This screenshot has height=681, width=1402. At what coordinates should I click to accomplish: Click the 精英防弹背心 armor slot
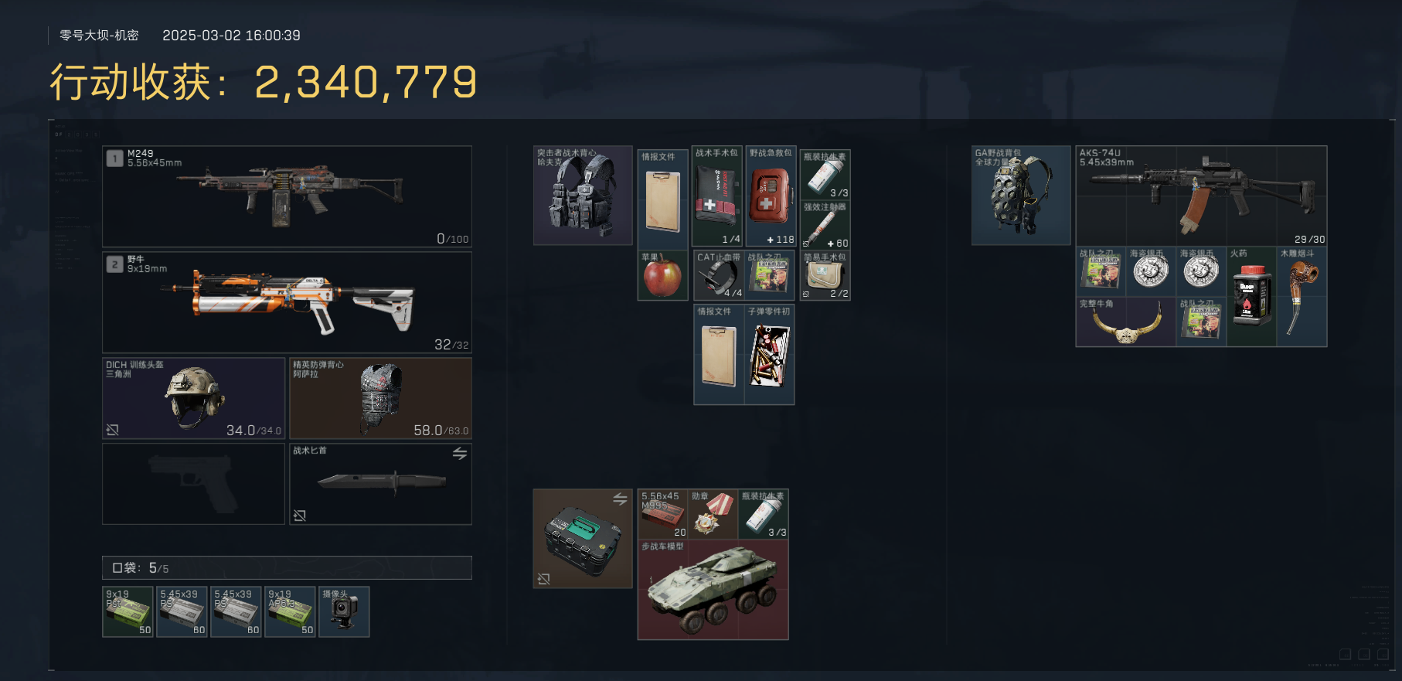[380, 398]
